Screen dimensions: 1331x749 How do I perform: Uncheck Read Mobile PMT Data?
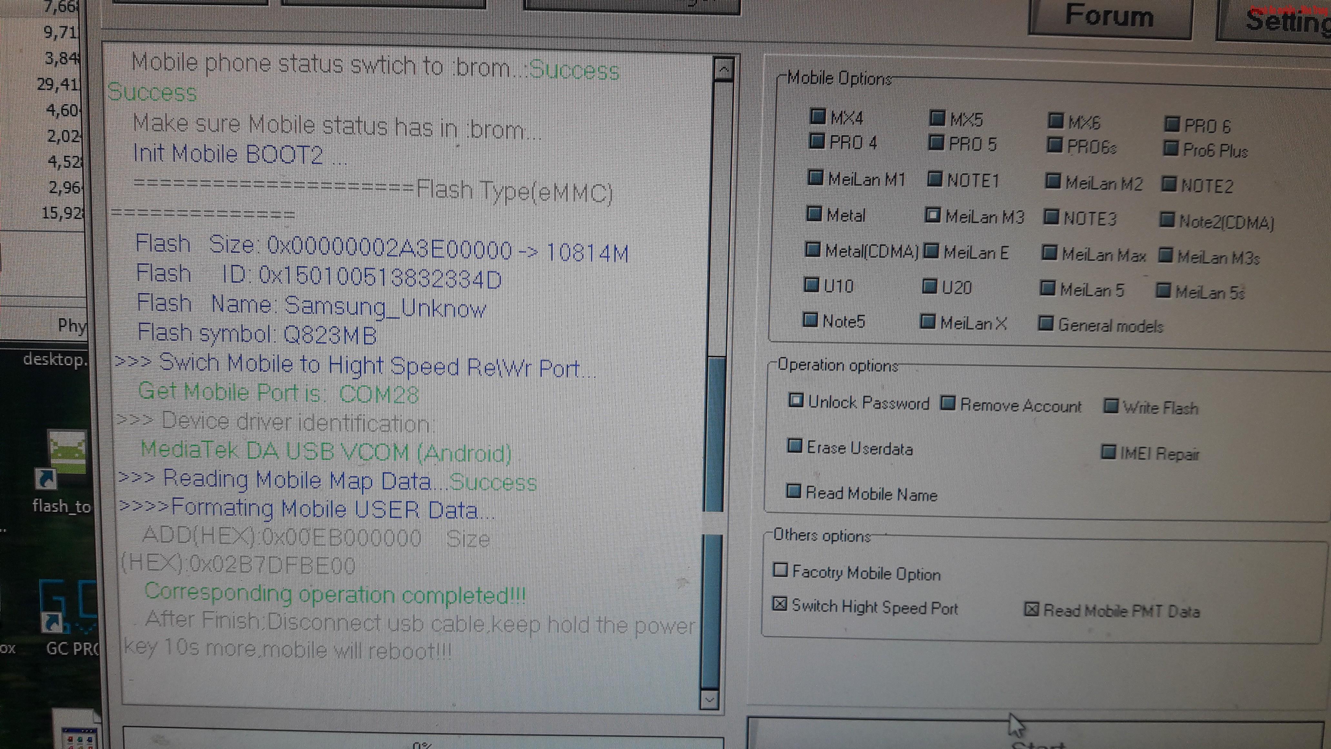pyautogui.click(x=1031, y=609)
